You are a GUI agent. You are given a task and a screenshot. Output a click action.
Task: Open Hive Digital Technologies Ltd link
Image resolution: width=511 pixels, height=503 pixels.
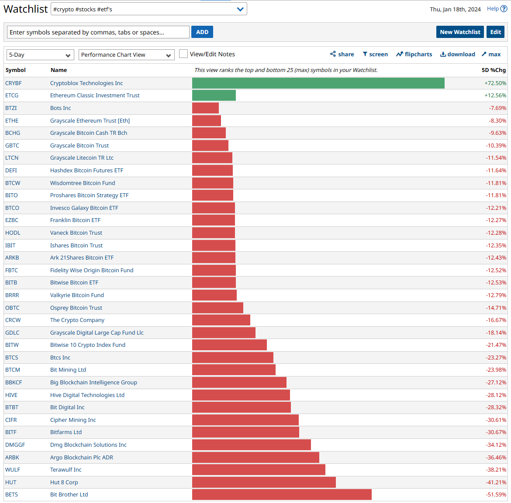(87, 395)
